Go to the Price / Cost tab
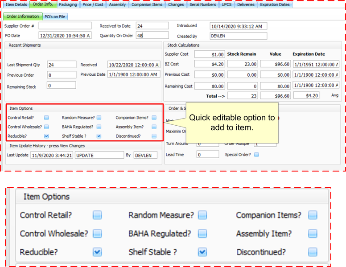The width and height of the screenshot is (346, 267). 93,4
